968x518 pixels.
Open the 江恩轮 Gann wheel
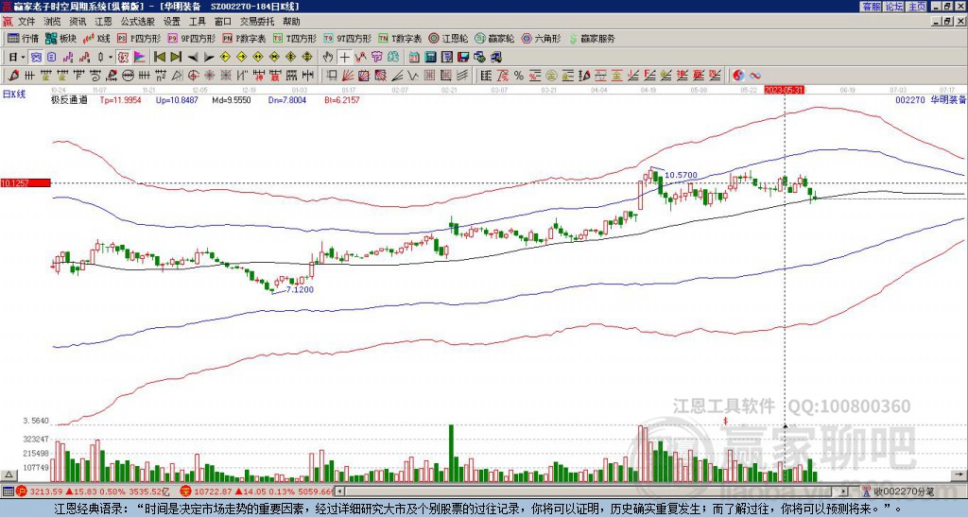click(x=448, y=38)
